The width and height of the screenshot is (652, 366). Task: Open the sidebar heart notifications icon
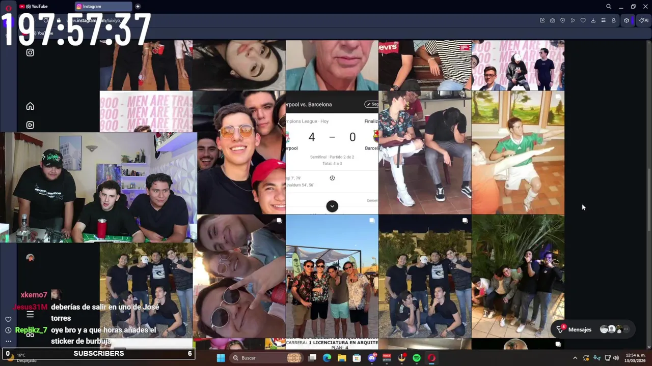tap(8, 319)
